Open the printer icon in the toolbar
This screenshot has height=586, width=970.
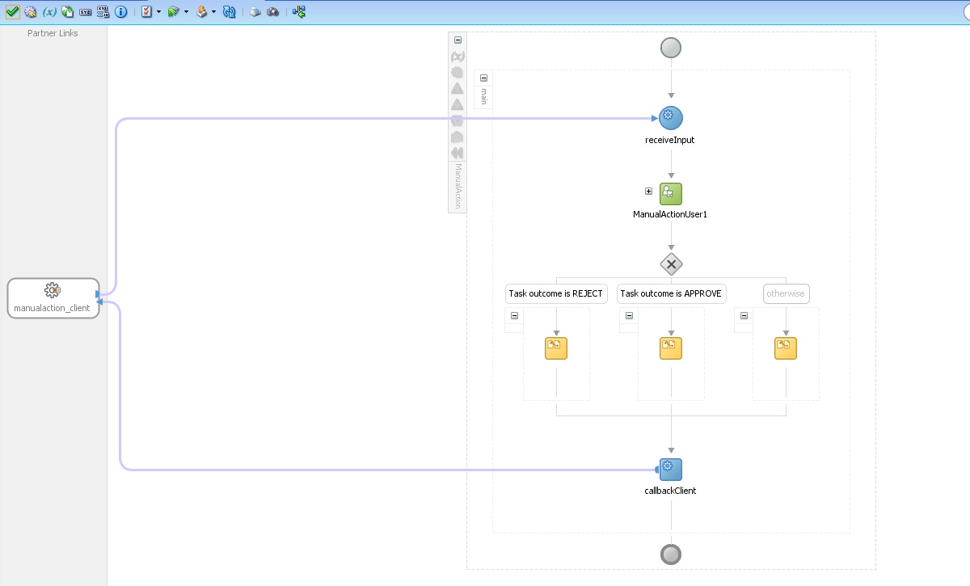(x=255, y=11)
